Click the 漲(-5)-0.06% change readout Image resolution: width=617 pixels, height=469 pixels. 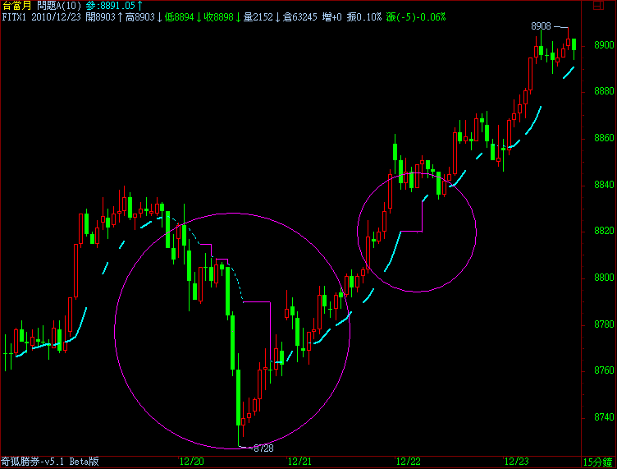pyautogui.click(x=416, y=17)
